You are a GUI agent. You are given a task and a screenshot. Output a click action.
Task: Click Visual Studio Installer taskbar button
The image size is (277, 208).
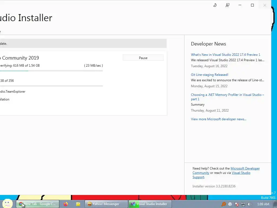tap(150, 204)
